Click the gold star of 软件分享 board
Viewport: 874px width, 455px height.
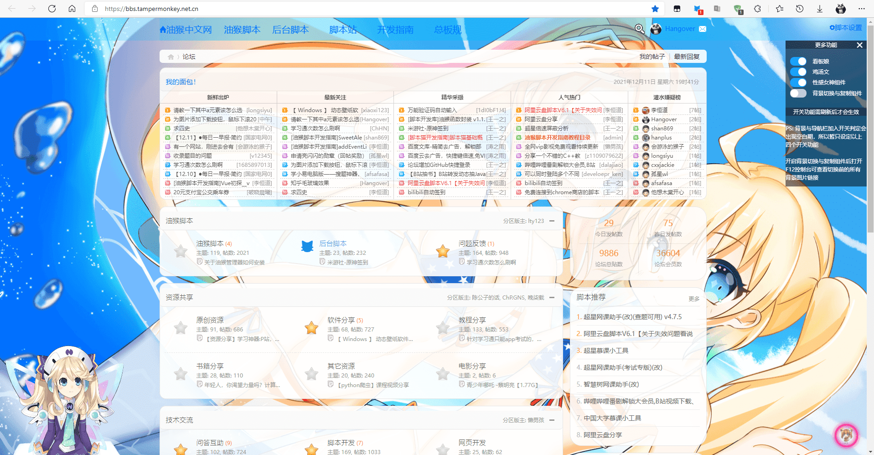click(x=311, y=328)
